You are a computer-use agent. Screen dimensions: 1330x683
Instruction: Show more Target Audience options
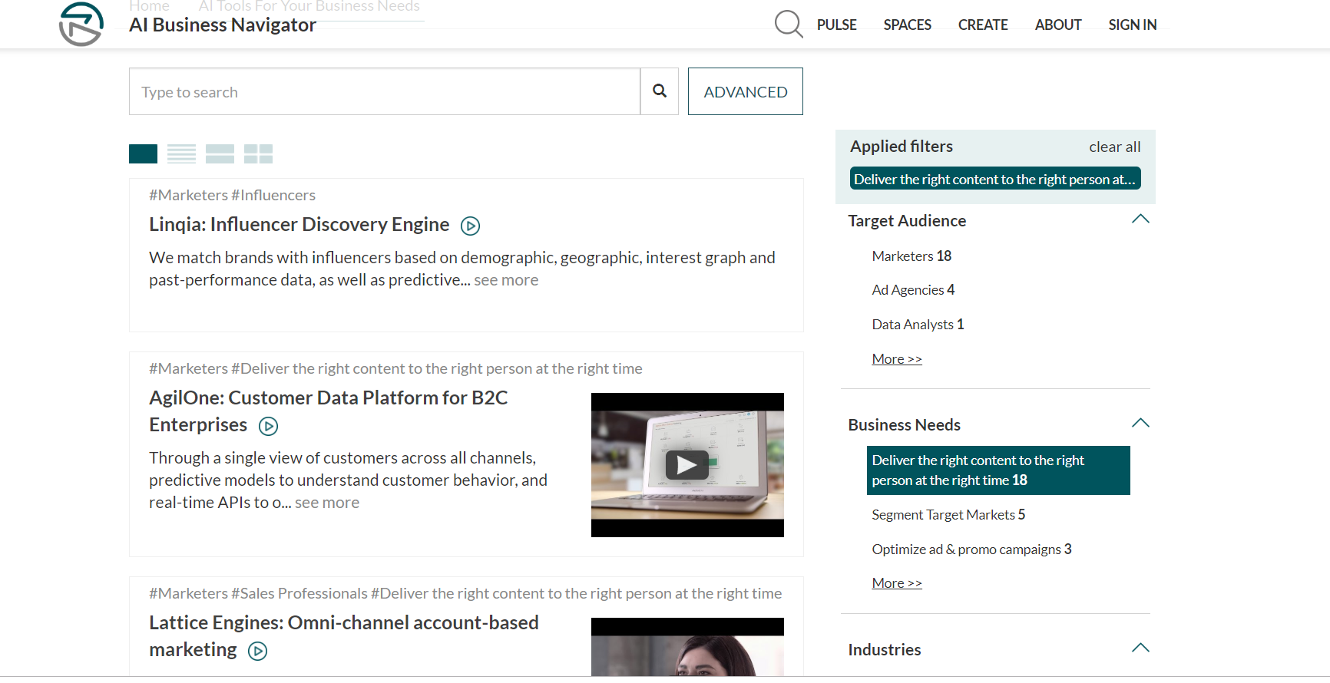[x=897, y=358]
